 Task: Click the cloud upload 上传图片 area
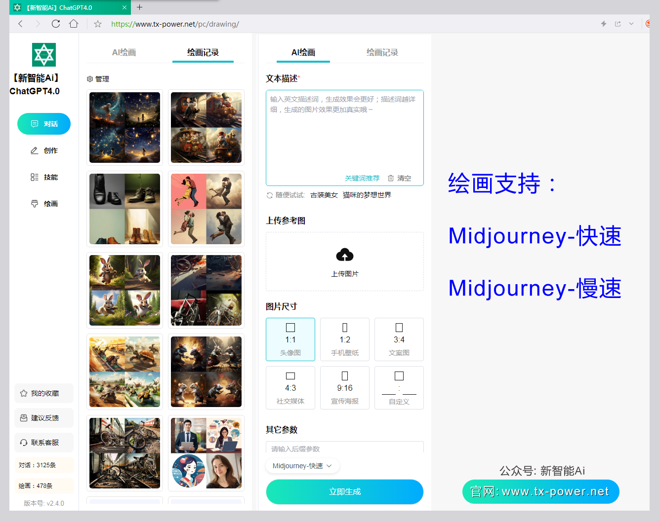(345, 261)
